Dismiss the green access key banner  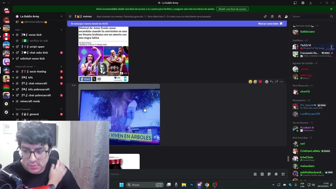coord(331,9)
